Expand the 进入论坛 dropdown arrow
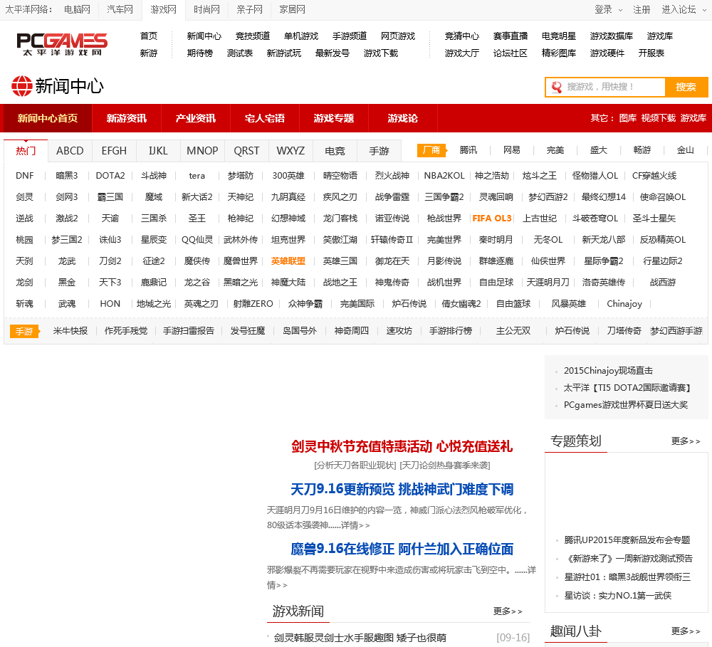Viewport: 712px width, 647px height. (x=704, y=10)
